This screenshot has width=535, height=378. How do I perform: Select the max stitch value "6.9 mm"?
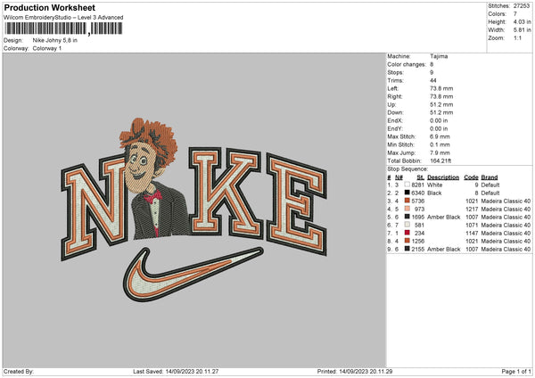[440, 136]
